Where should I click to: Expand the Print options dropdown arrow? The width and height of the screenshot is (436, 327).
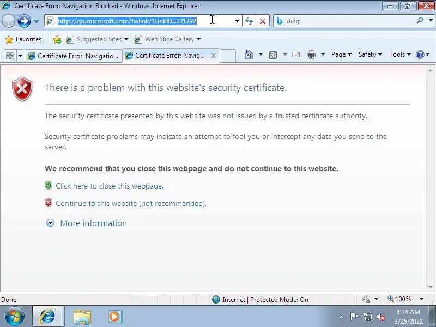323,55
